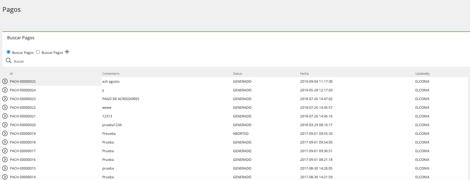Sort by the Comentario column header
Viewport: 470px width, 180px height.
pos(111,74)
